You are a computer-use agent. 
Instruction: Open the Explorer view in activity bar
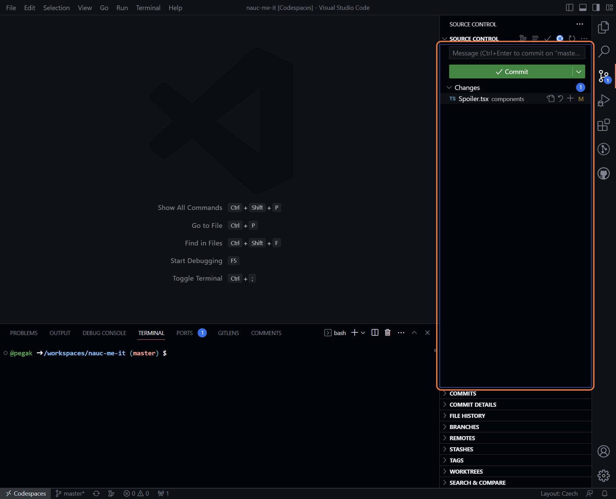click(603, 27)
